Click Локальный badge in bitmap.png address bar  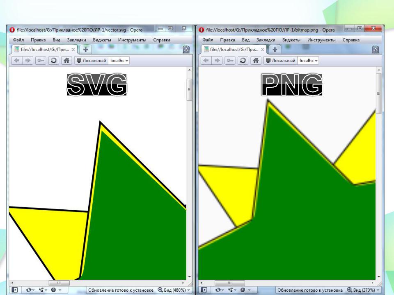click(281, 61)
